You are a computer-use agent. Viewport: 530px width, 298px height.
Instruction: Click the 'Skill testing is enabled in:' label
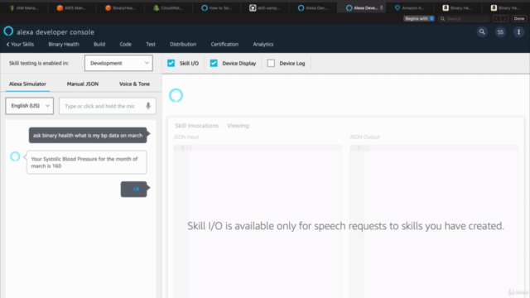coord(39,63)
